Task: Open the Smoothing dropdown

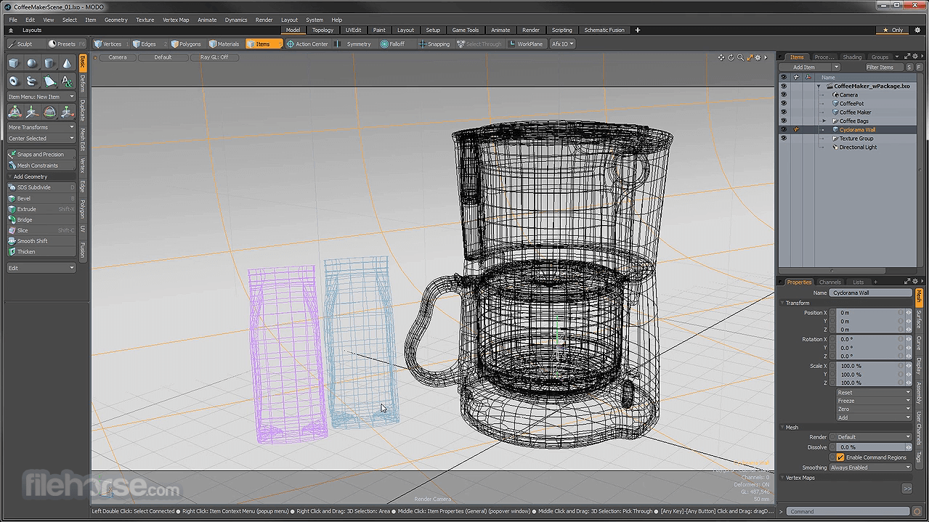Action: click(x=870, y=468)
